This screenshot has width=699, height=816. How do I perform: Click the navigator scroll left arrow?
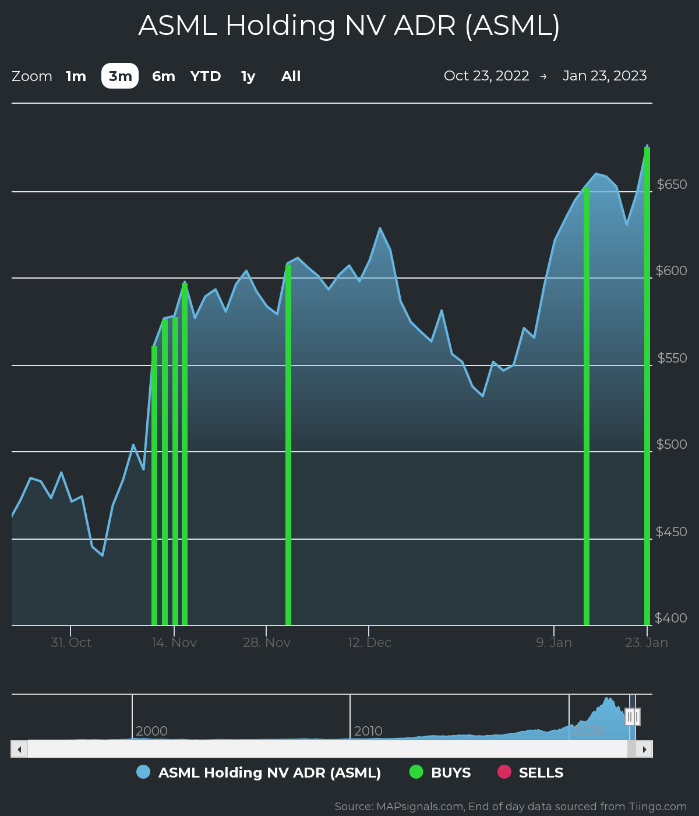tap(19, 749)
